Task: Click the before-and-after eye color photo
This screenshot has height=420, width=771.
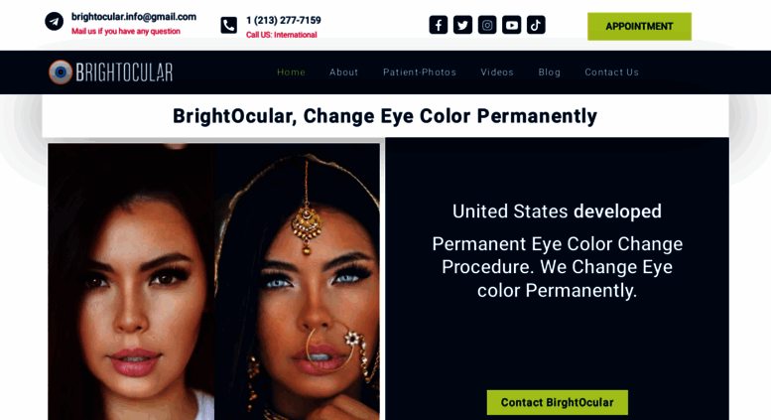Action: point(214,281)
